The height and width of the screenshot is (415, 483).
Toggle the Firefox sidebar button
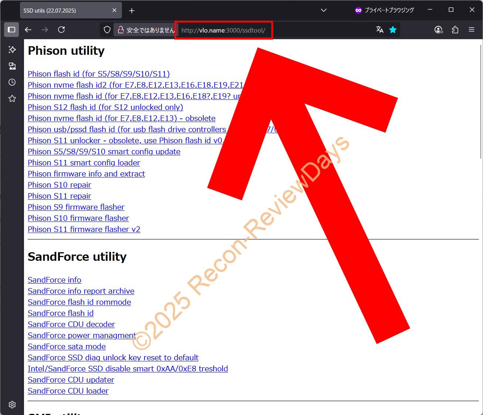(x=11, y=30)
